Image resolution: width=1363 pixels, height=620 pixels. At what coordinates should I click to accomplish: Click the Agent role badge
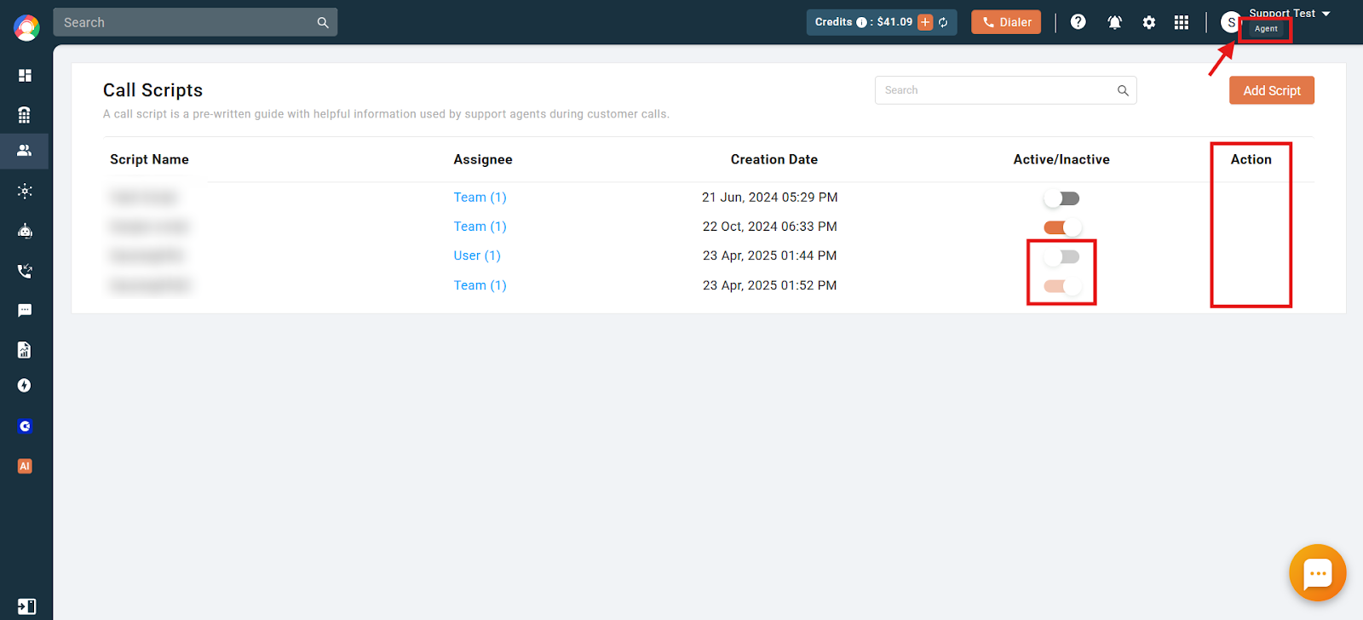point(1266,29)
